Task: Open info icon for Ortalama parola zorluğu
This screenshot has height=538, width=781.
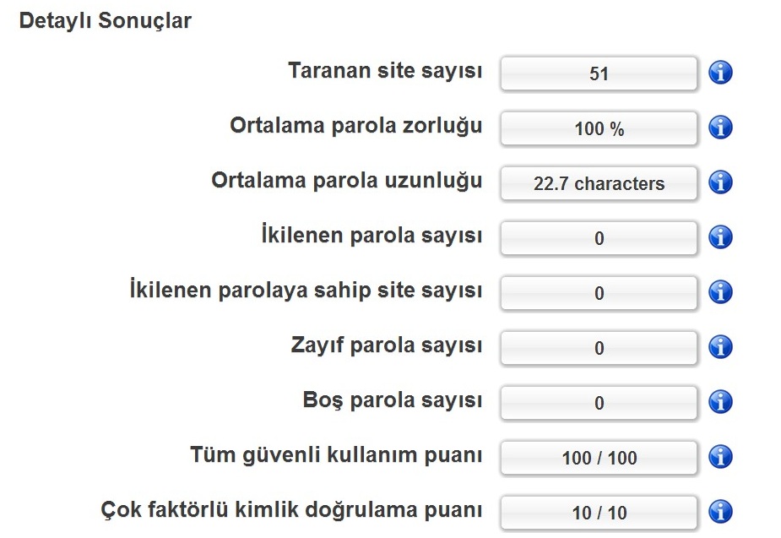Action: pyautogui.click(x=720, y=128)
